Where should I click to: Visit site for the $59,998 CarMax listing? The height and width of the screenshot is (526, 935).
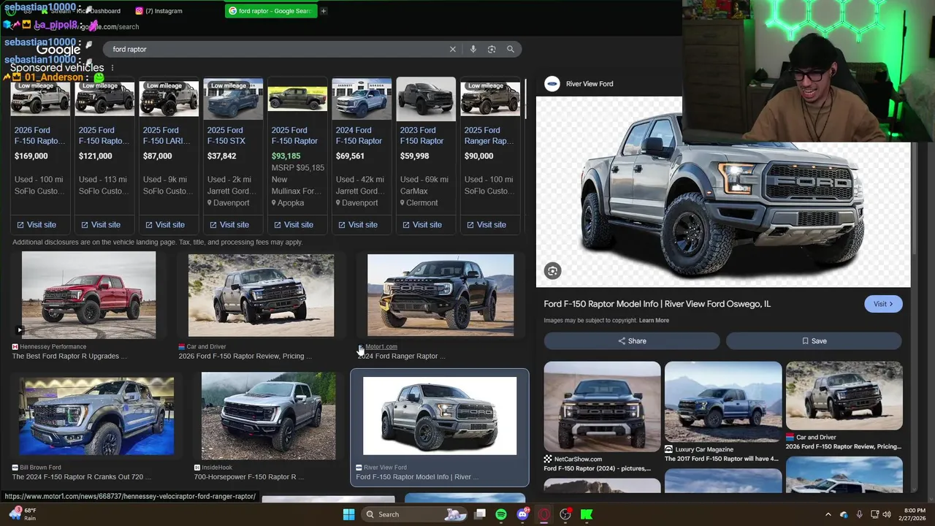(x=422, y=224)
